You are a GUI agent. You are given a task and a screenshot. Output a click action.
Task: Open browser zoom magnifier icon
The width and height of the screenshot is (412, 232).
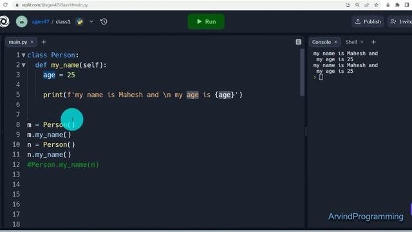(357, 5)
